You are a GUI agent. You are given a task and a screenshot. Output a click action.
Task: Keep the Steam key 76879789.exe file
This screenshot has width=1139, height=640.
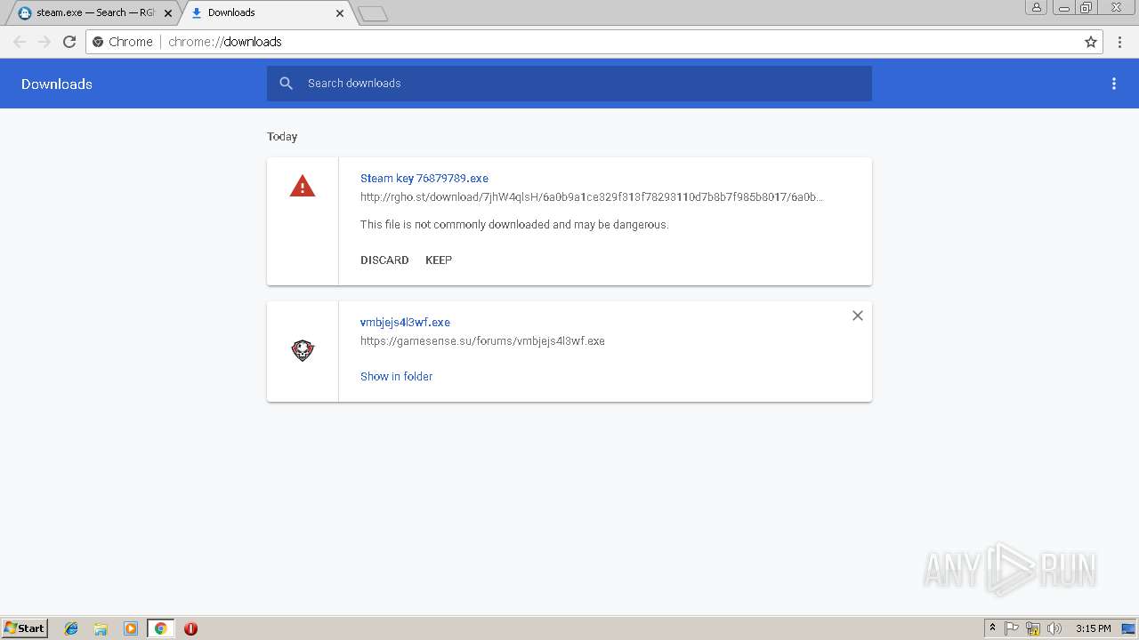coord(439,260)
